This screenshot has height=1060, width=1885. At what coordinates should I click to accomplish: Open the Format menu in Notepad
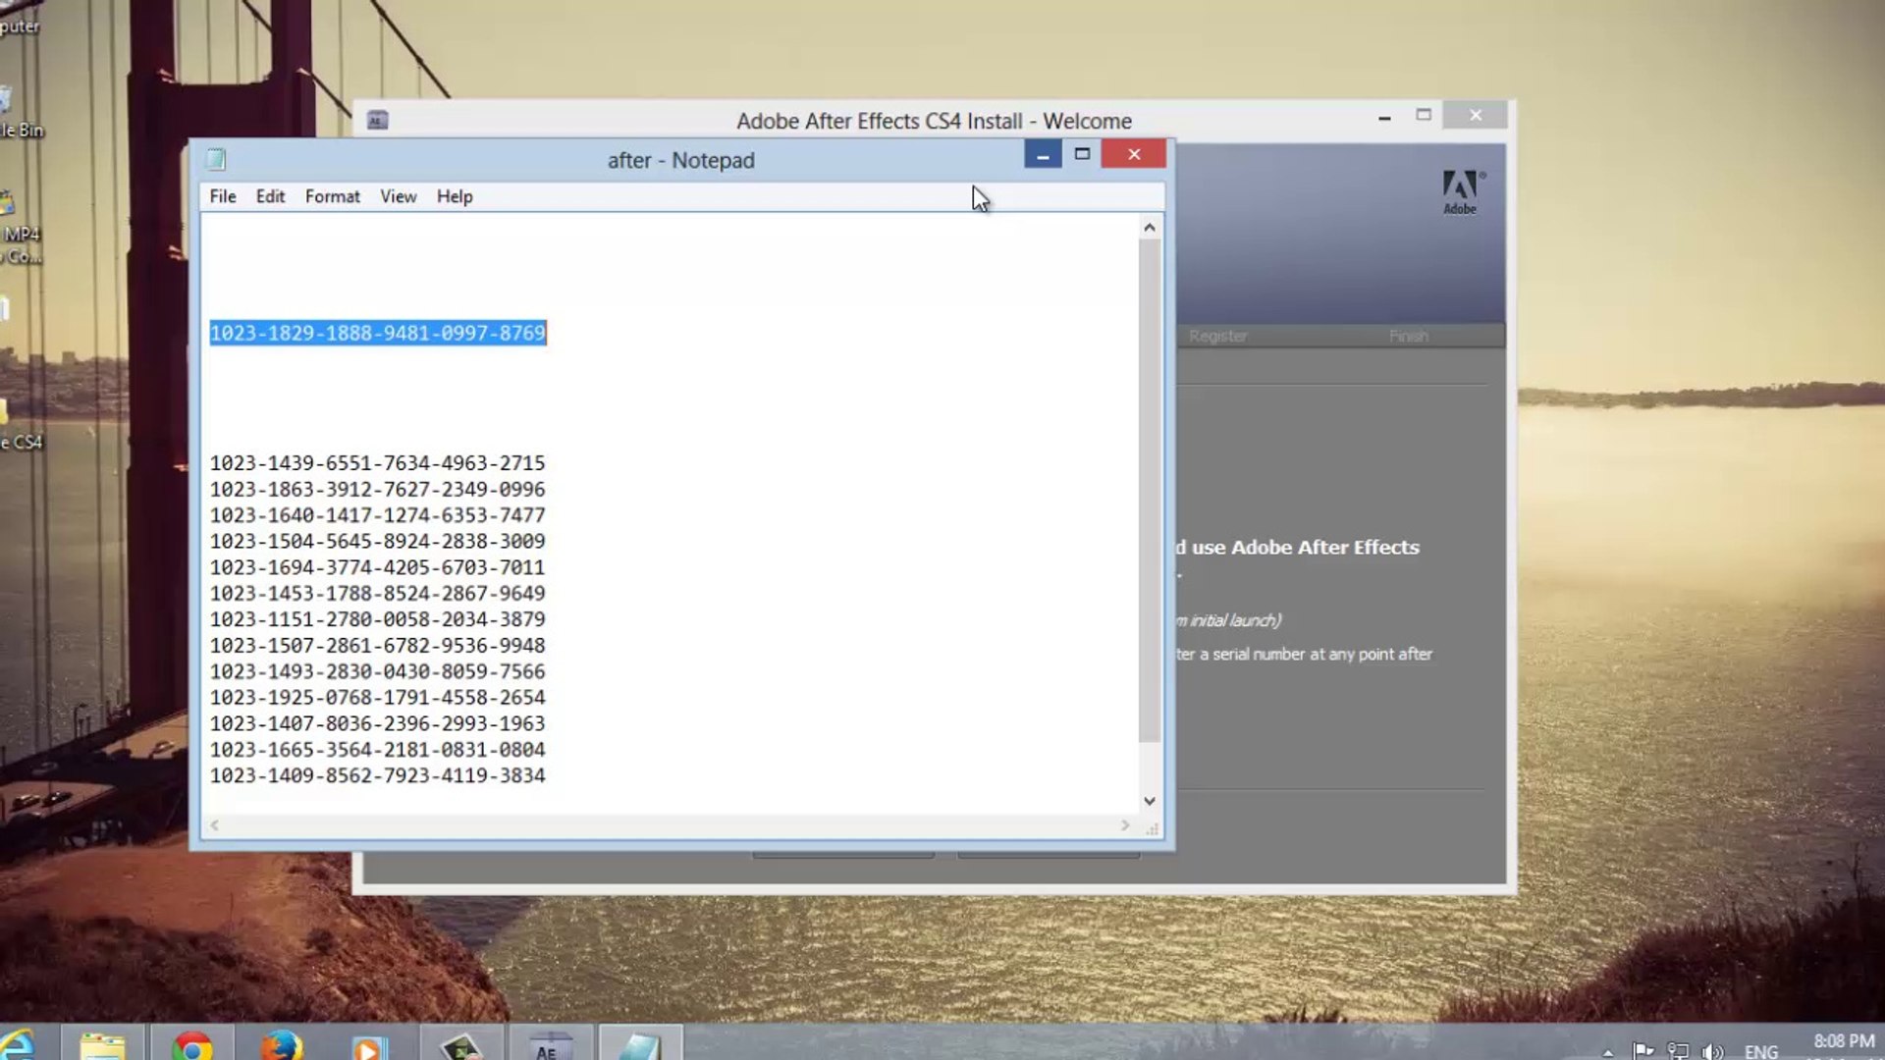click(332, 196)
